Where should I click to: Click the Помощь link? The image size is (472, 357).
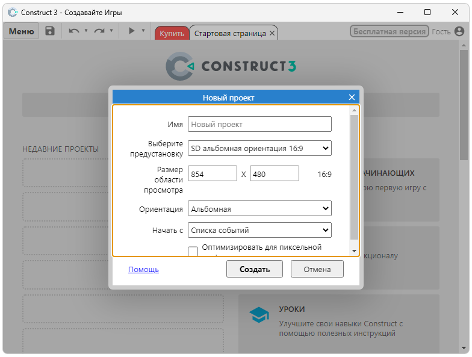[x=143, y=269]
